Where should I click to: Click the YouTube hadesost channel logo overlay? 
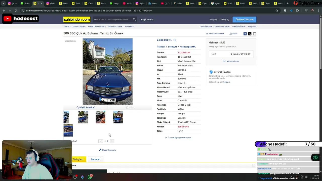[21, 18]
